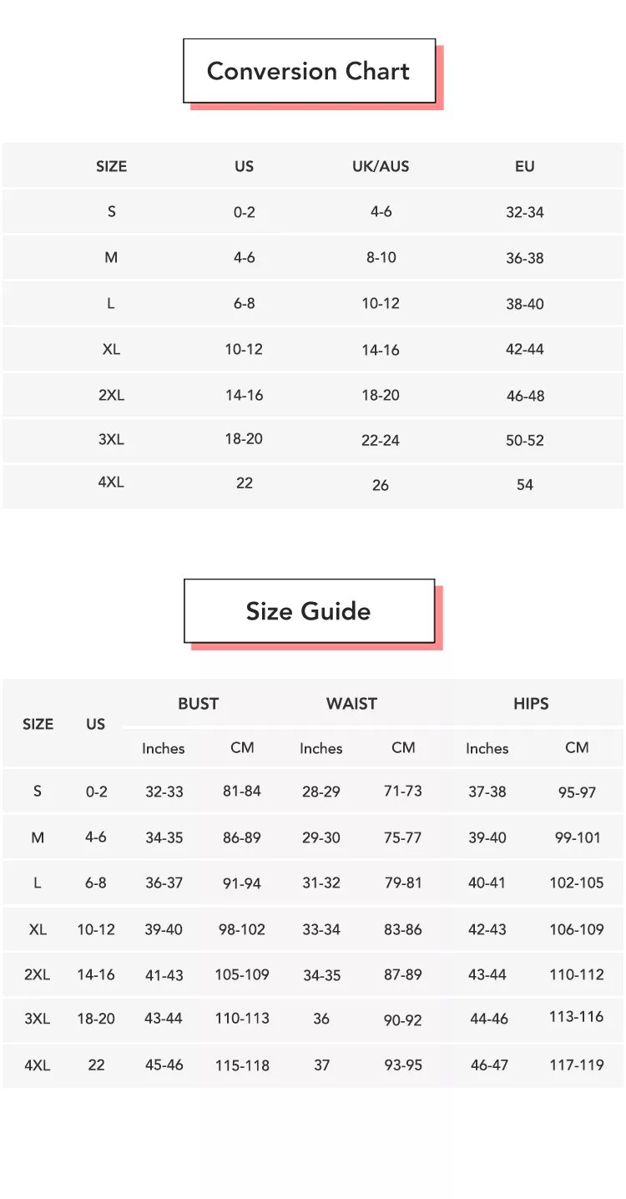Select waist CM value 71-73 for S
Screen dimensions: 626x1199
[x=403, y=791]
